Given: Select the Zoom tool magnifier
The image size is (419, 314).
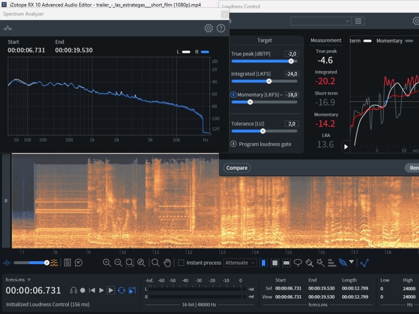Looking at the screenshot, I should tap(155, 263).
